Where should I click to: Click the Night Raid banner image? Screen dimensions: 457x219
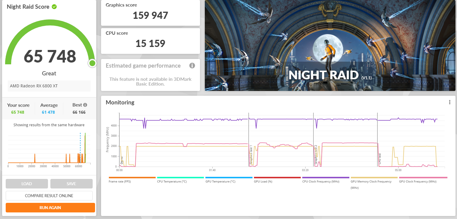[330, 45]
